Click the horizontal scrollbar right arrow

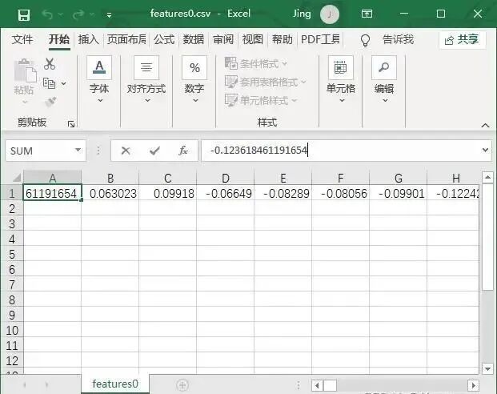474,386
